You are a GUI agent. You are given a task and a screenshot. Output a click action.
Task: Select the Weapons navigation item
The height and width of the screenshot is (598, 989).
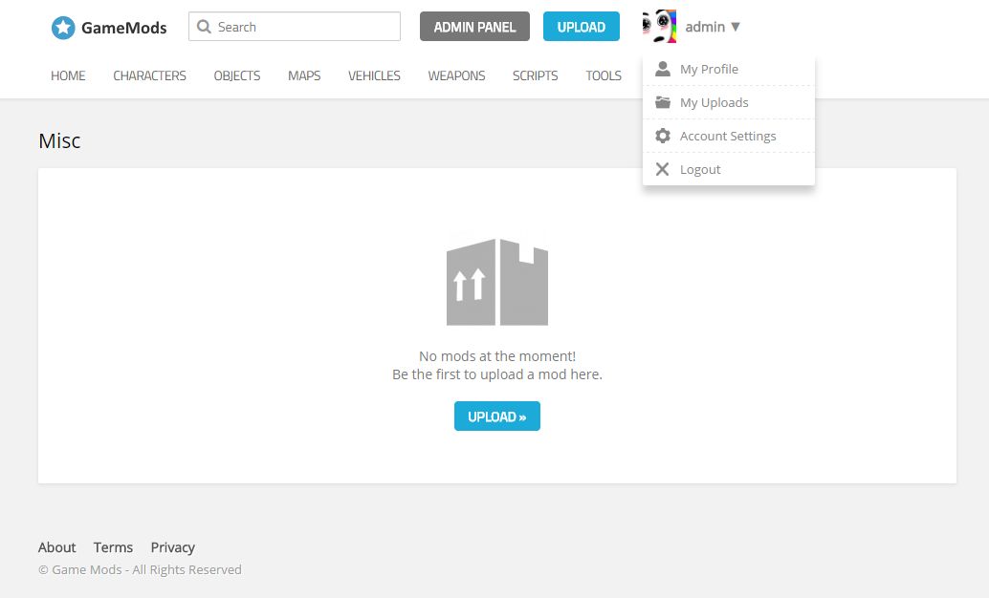tap(456, 75)
